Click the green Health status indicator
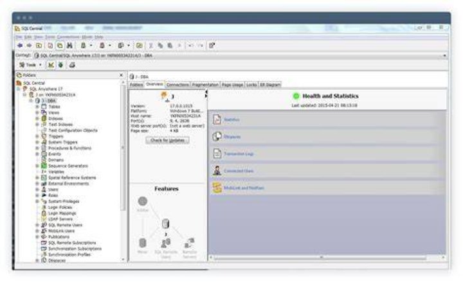This screenshot has height=282, width=463. click(x=296, y=96)
